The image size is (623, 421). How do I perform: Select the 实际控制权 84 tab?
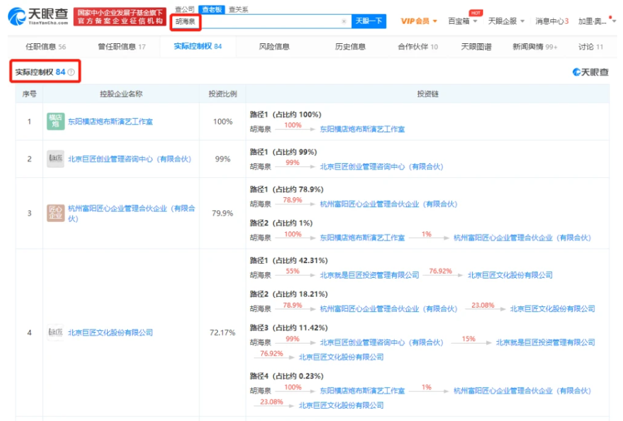click(198, 46)
